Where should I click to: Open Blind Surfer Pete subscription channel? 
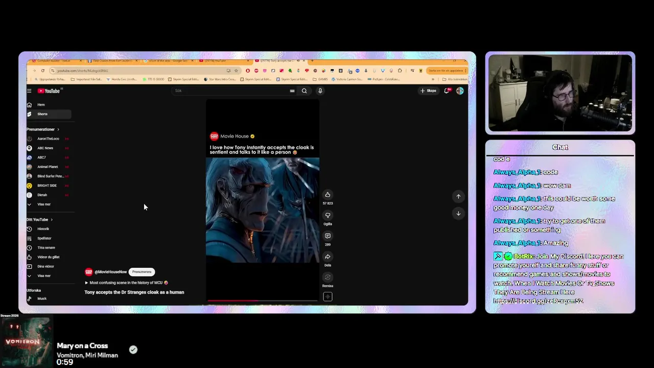pyautogui.click(x=50, y=176)
